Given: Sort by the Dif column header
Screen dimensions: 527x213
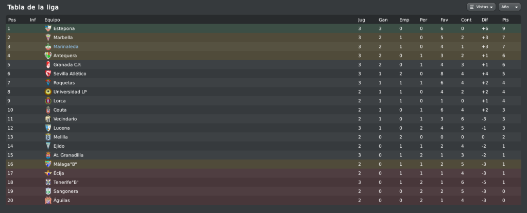Looking at the screenshot, I should click(x=485, y=20).
